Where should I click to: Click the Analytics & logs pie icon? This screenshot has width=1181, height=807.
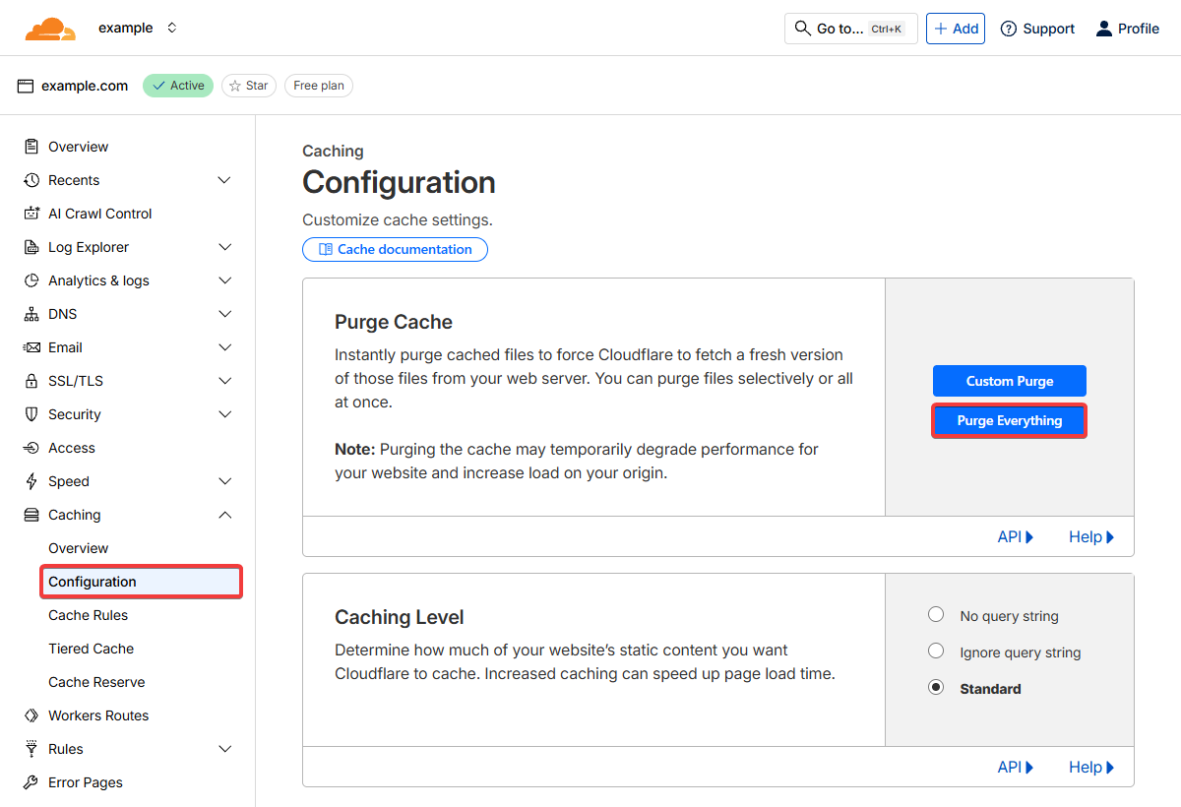pos(31,280)
